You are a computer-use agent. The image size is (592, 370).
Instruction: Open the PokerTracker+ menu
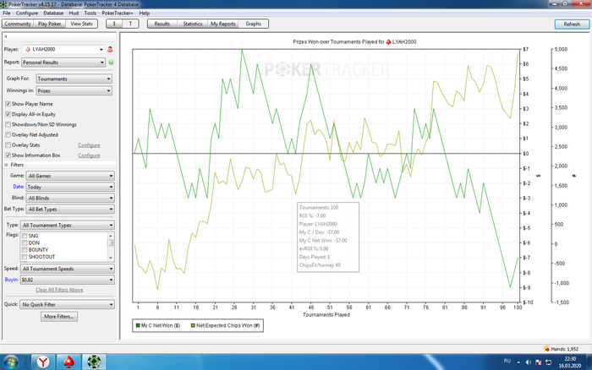(x=117, y=13)
